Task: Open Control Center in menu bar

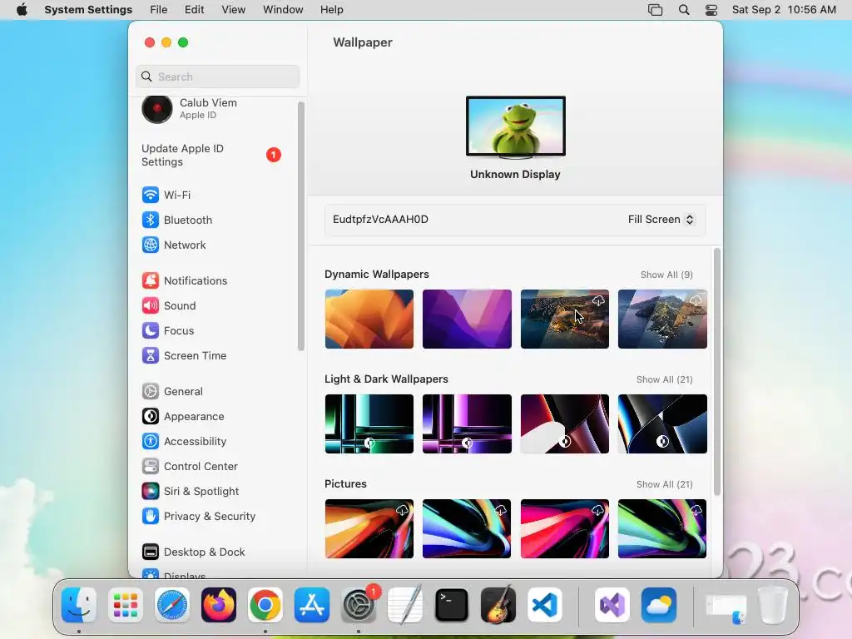Action: [x=711, y=10]
